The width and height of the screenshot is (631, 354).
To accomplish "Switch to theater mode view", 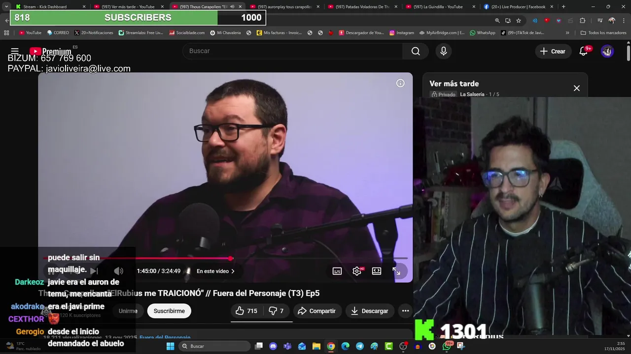I will pyautogui.click(x=377, y=271).
